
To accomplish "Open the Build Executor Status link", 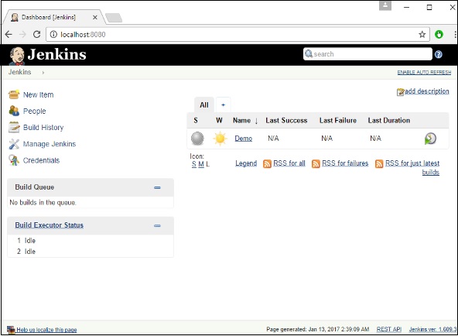I will click(x=49, y=225).
